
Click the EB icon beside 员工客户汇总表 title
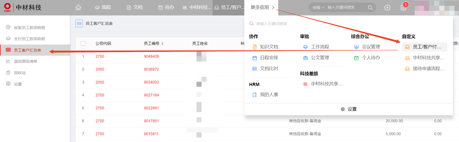[x=79, y=23]
